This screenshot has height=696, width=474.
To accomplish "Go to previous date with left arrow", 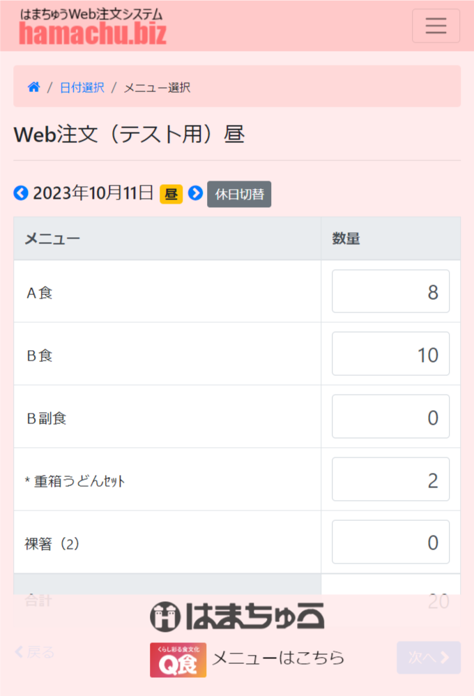I will point(21,193).
